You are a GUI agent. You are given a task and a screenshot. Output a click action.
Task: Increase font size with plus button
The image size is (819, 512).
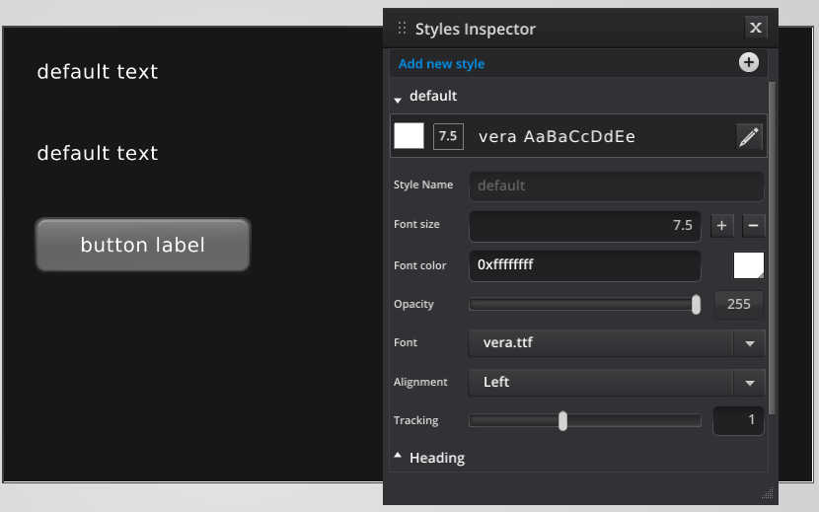(x=722, y=226)
